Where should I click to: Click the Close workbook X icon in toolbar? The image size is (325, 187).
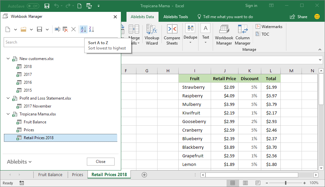pos(73,29)
